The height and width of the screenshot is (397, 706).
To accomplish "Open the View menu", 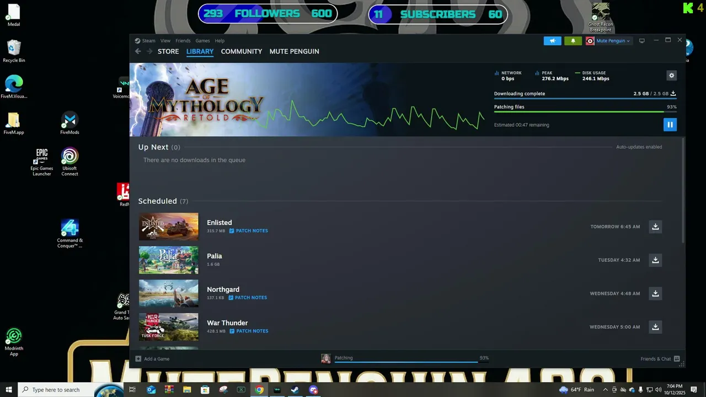I will (x=165, y=41).
